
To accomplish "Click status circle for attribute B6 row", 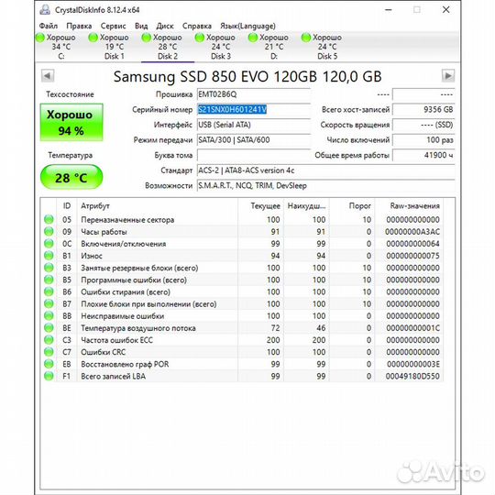I will click(x=49, y=291).
